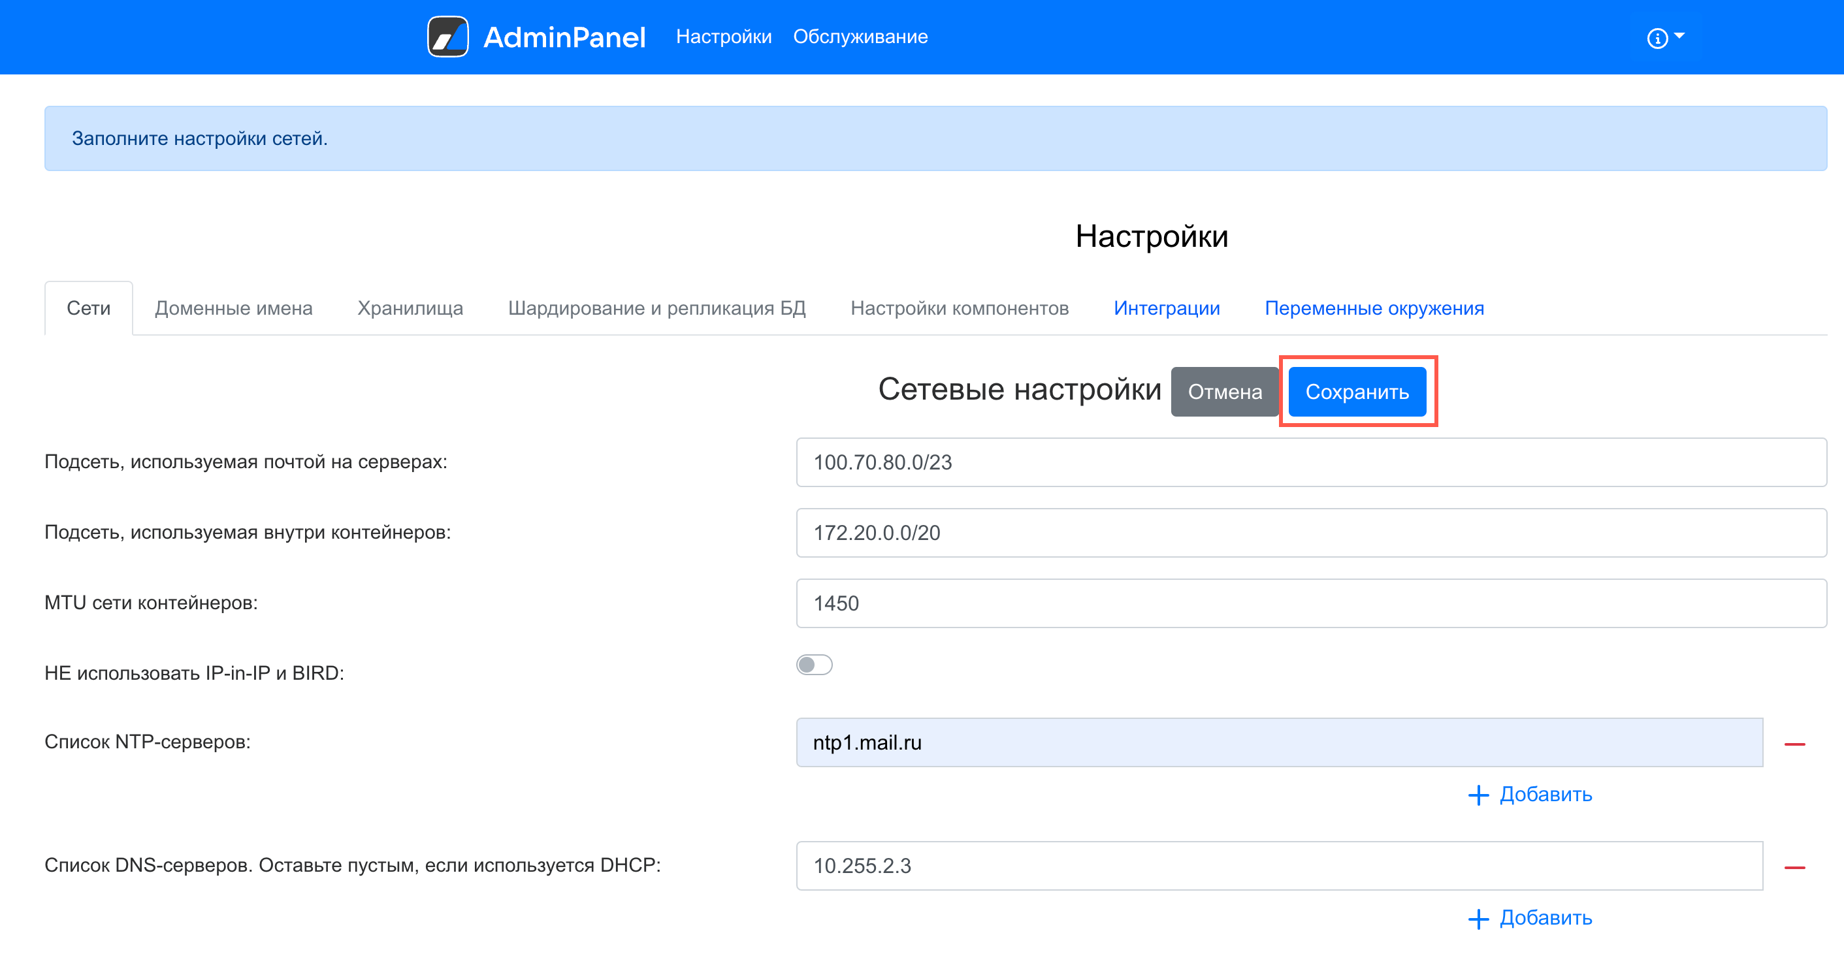Open the Обслуживание menu in navbar
1844x969 pixels.
[x=860, y=37]
